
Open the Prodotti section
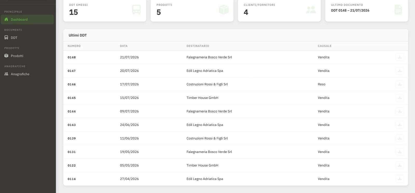[x=27, y=56]
